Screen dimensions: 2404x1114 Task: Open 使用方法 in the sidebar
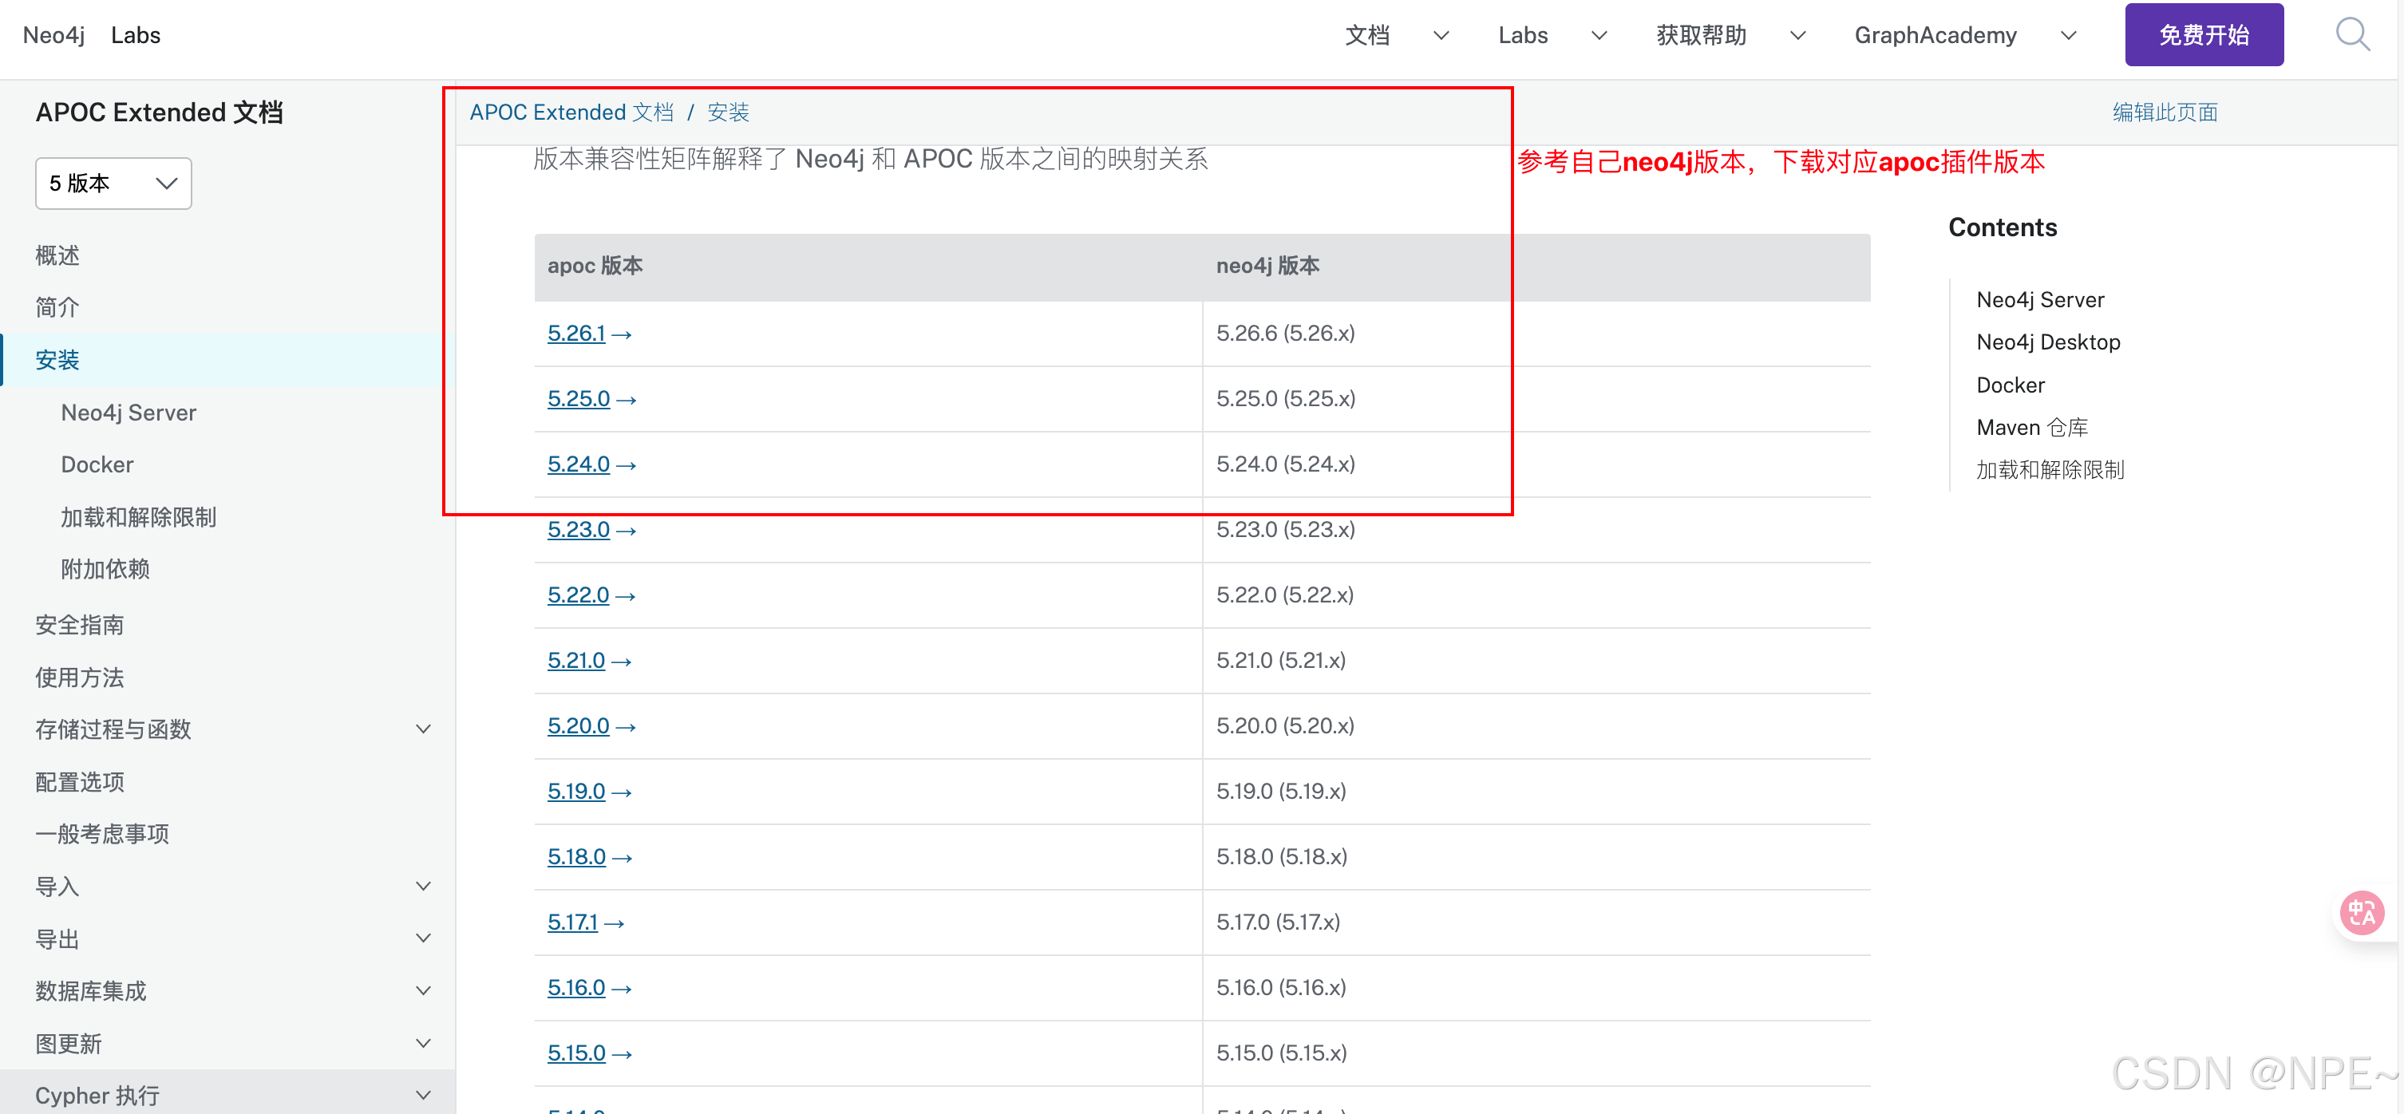coord(79,677)
